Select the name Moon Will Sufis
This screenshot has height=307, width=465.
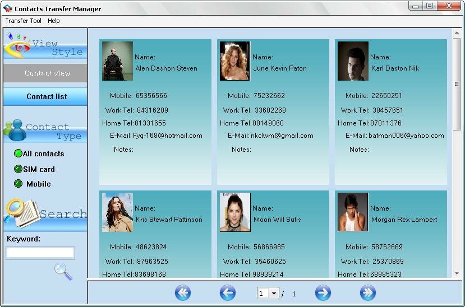pos(277,220)
